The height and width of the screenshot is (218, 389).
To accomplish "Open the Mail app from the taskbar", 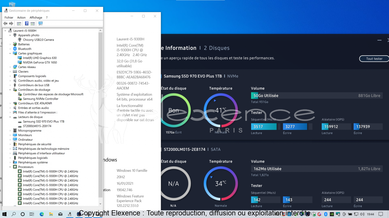I will (60, 214).
